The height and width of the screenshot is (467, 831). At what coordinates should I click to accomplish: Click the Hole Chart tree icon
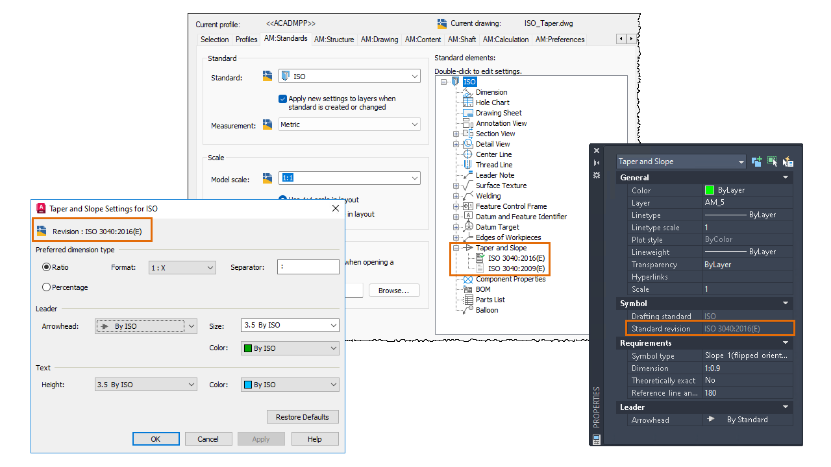pos(467,102)
